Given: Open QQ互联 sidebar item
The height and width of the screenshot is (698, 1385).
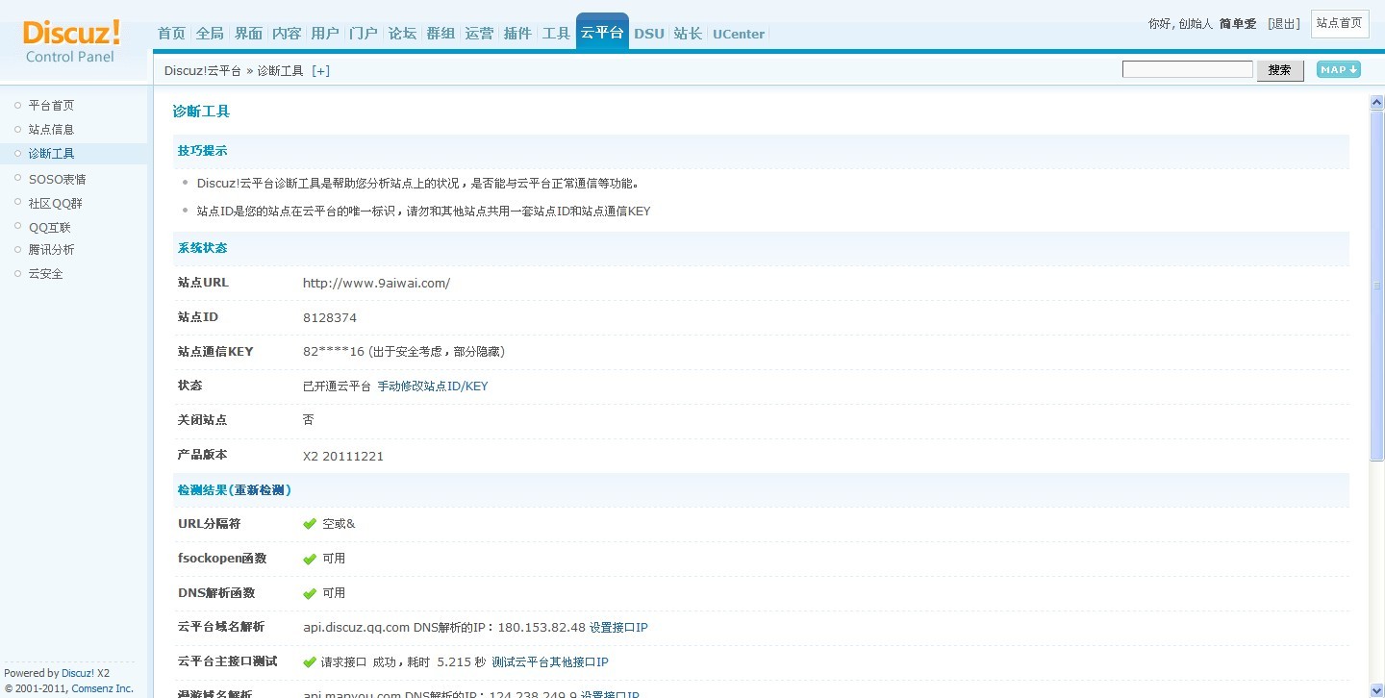Looking at the screenshot, I should coord(49,228).
